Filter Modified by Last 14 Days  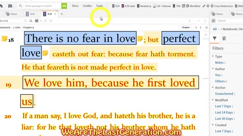(x=224, y=113)
